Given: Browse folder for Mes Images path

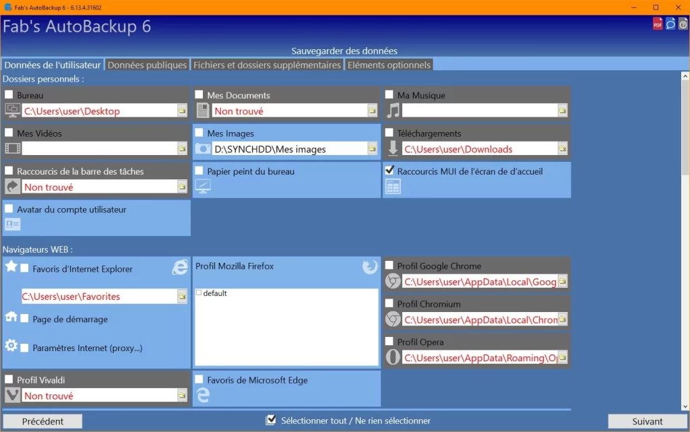Looking at the screenshot, I should click(x=372, y=149).
